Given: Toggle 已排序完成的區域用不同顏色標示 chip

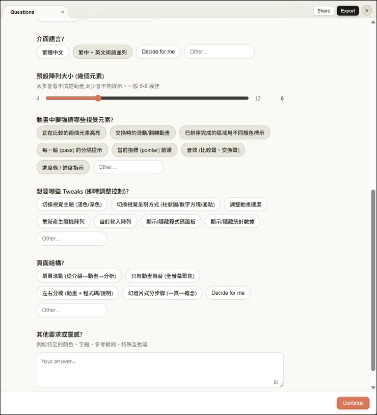Looking at the screenshot, I should [x=224, y=133].
